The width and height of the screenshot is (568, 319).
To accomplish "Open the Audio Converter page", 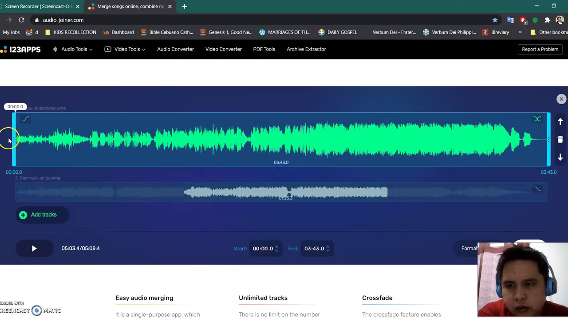I will tap(175, 49).
